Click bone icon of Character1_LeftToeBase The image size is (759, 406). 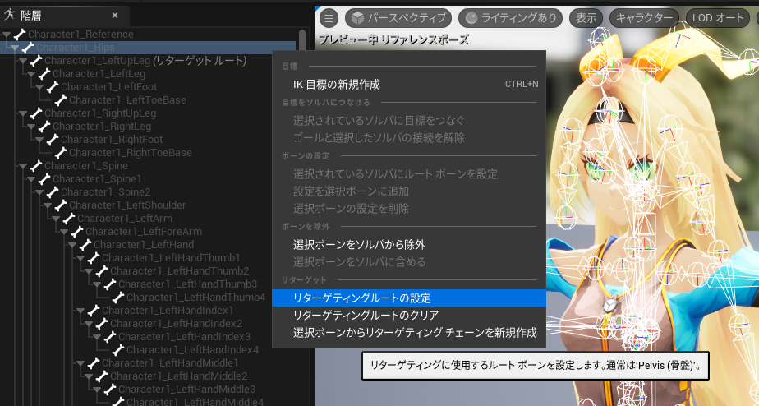(x=61, y=99)
